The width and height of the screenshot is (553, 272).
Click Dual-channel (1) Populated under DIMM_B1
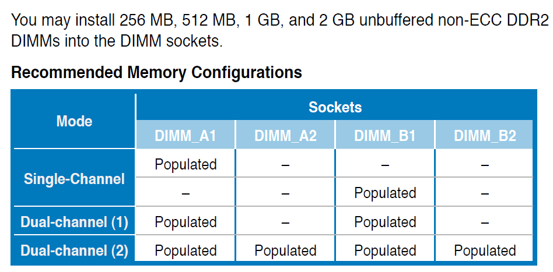click(385, 222)
